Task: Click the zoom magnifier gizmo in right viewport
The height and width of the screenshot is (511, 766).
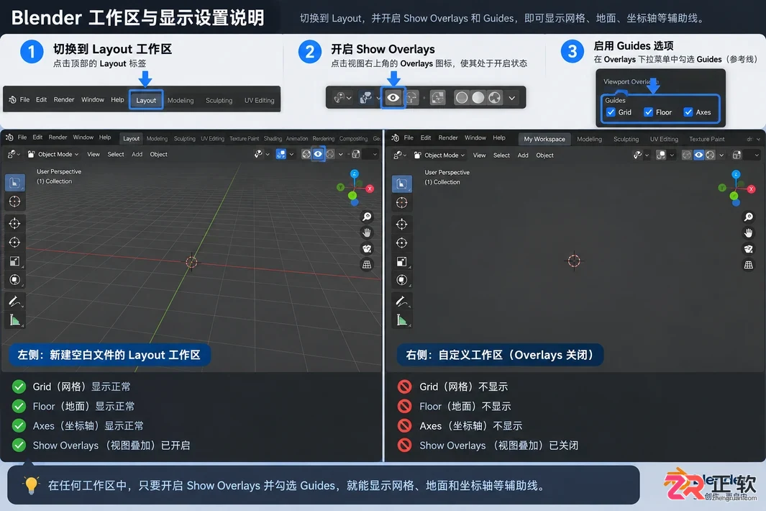Action: point(749,217)
